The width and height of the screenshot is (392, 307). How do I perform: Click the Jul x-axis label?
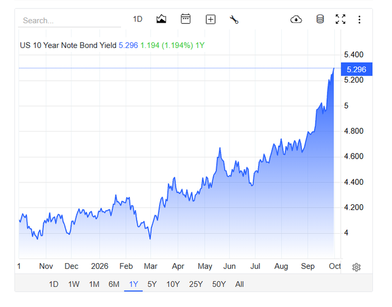tap(255, 266)
